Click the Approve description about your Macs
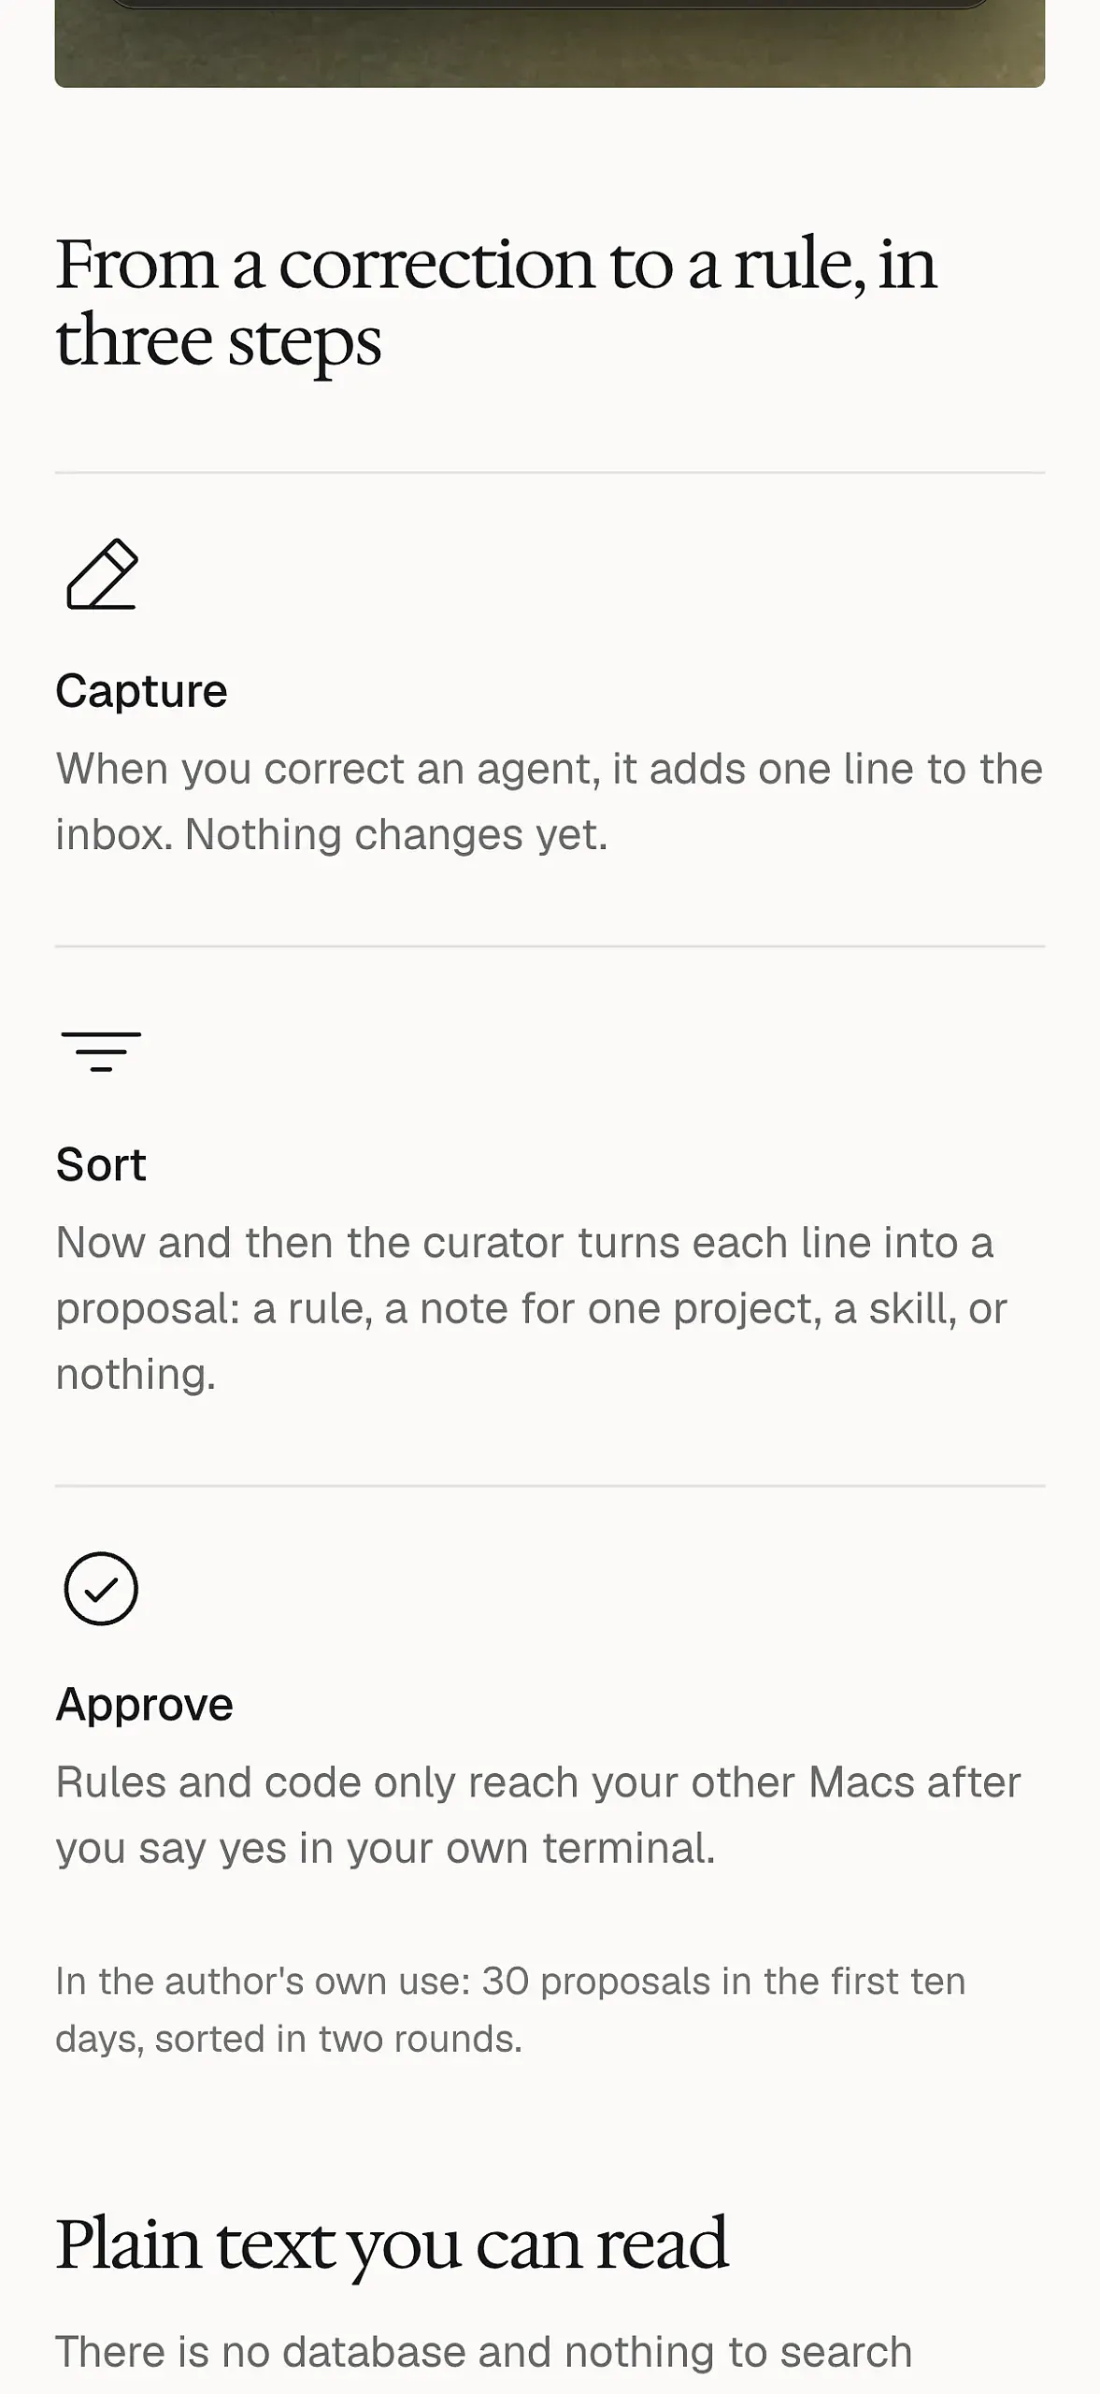 point(538,1814)
